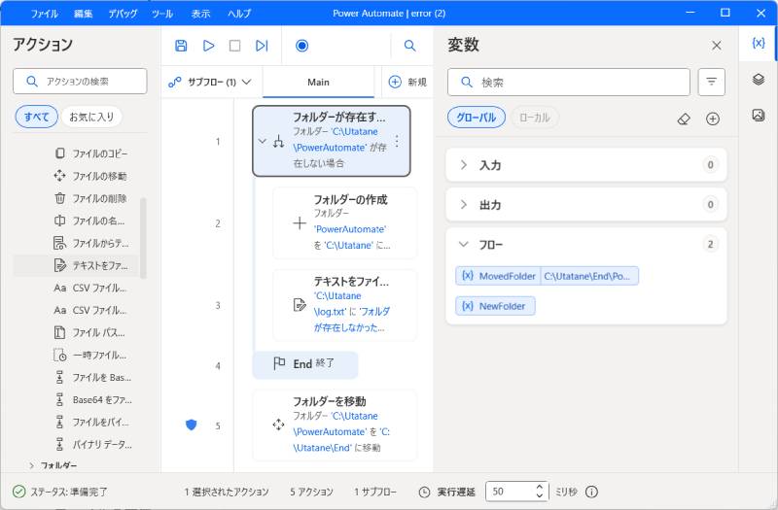Select the ファイルを Bas... action
This screenshot has width=778, height=510.
(92, 377)
